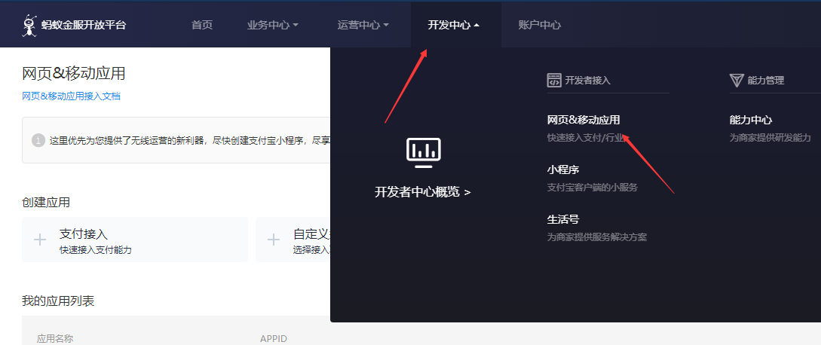Click 为商家提供服务解决方案 description

pyautogui.click(x=597, y=237)
